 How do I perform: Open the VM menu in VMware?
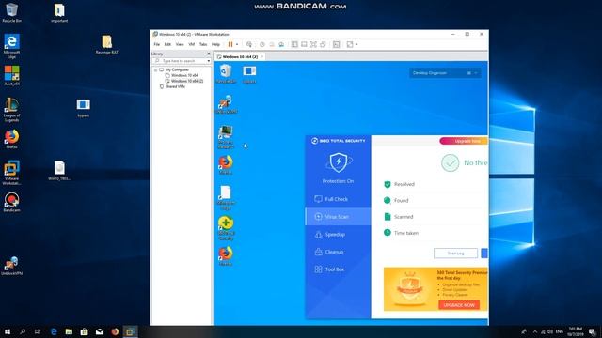click(192, 44)
